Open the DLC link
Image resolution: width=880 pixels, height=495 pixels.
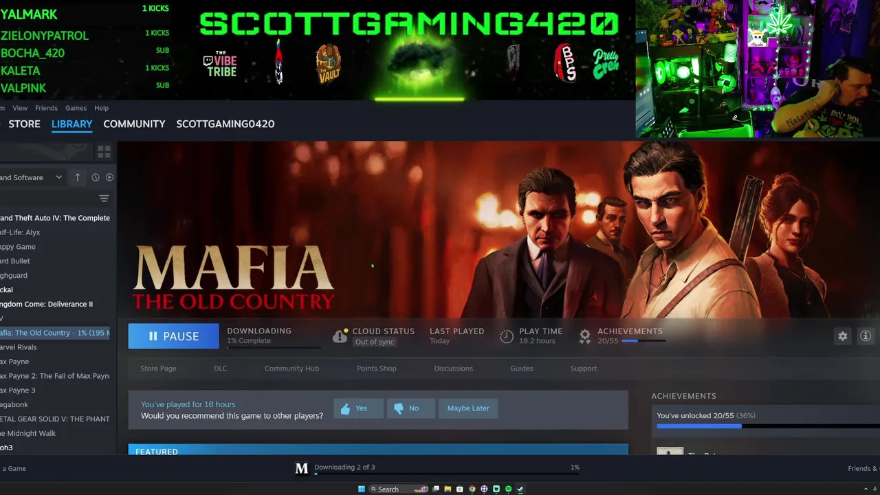tap(220, 368)
